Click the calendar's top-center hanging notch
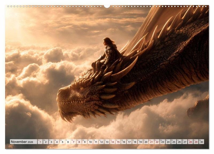The height and width of the screenshot is (154, 214). (107, 6)
